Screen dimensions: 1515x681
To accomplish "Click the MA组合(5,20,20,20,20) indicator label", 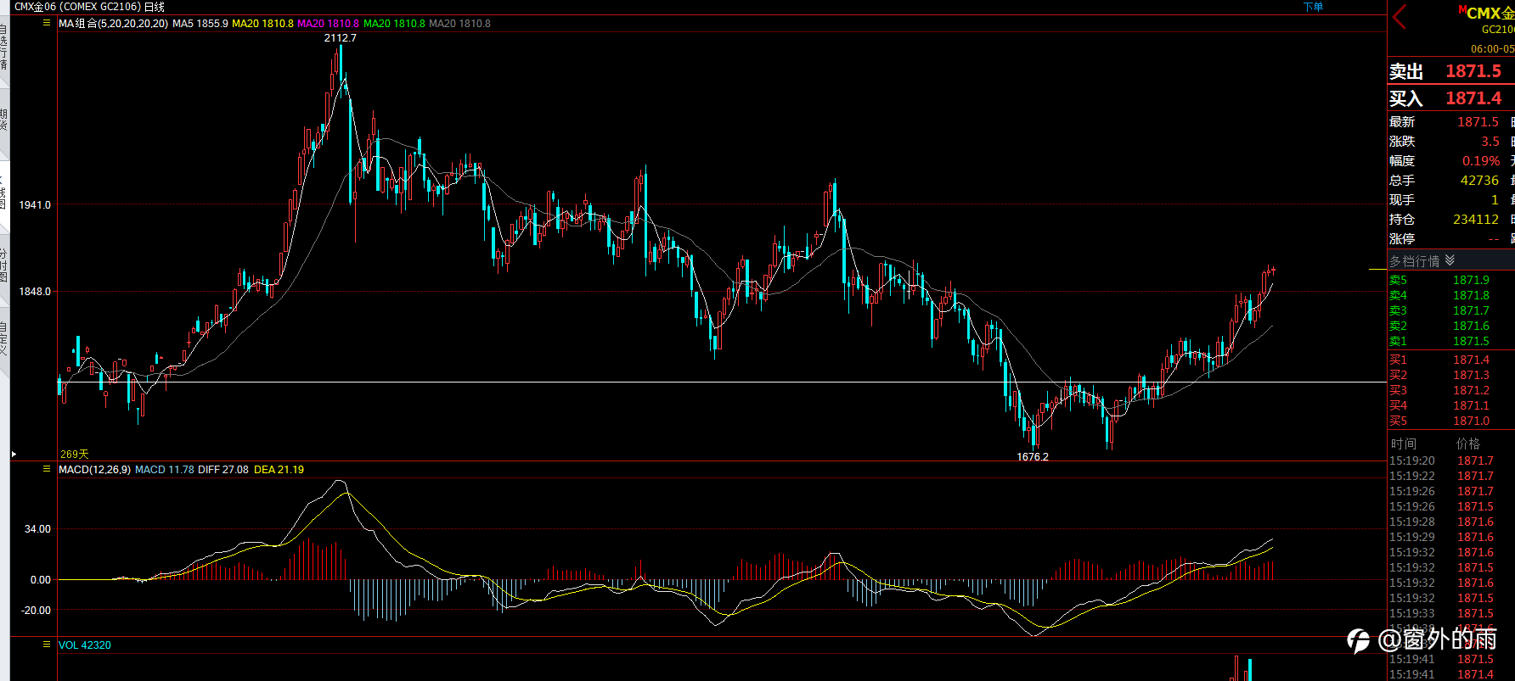I will [x=113, y=24].
